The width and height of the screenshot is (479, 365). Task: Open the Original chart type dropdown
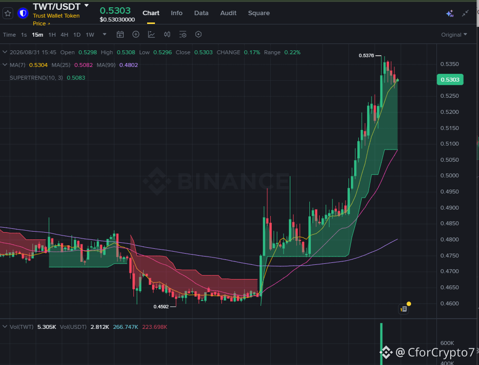[x=454, y=35]
